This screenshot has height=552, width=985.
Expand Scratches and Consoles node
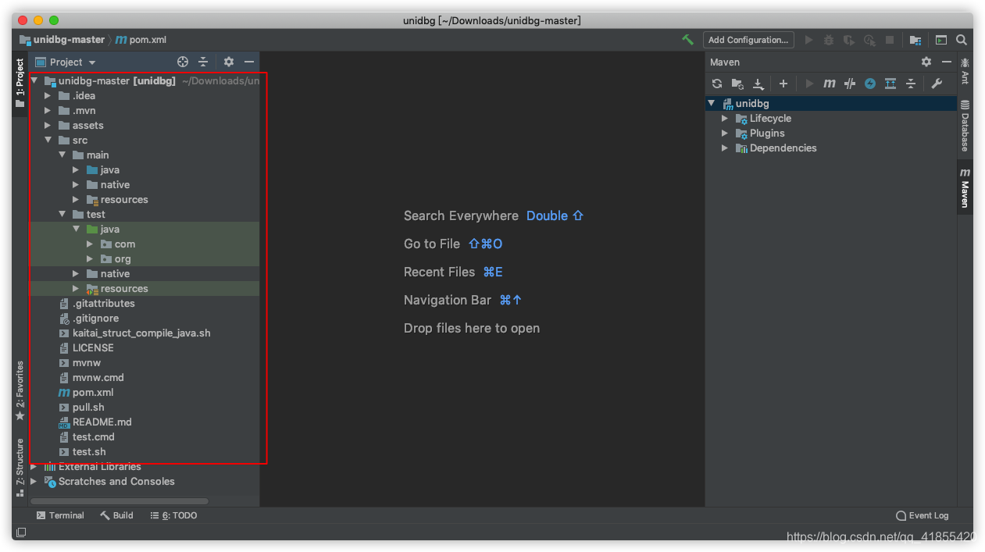tap(34, 481)
